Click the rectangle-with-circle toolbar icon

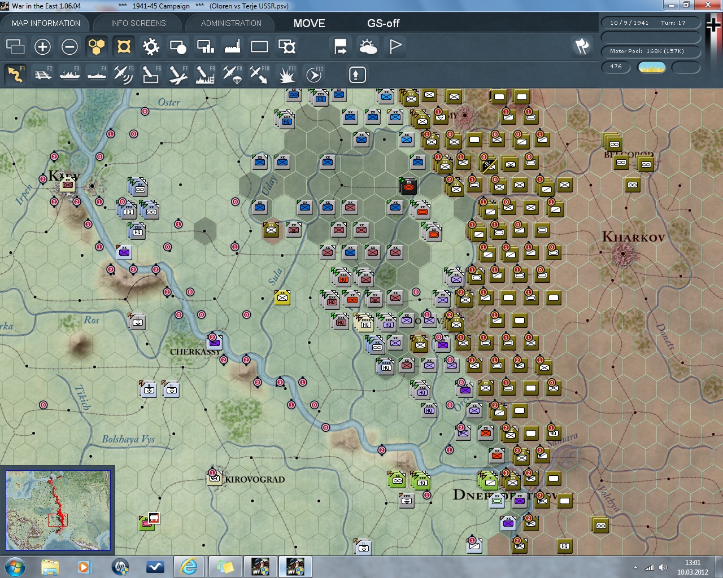[x=178, y=46]
